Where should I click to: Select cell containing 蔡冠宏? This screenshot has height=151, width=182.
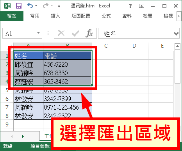29,81
